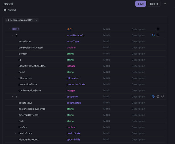This screenshot has height=144, width=175.
Task: Open the Generate from JSON dropdown arrow
Action: [x=36, y=20]
